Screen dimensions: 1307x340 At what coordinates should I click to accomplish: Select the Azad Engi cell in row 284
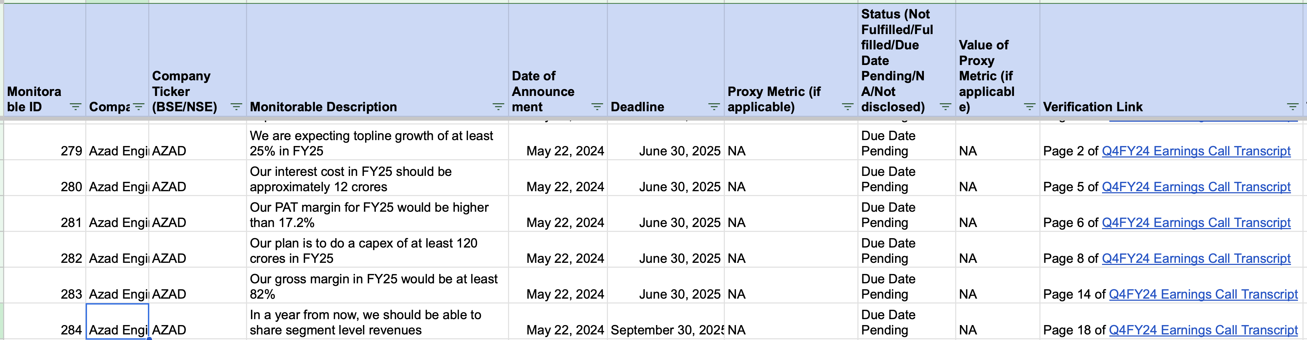click(117, 322)
